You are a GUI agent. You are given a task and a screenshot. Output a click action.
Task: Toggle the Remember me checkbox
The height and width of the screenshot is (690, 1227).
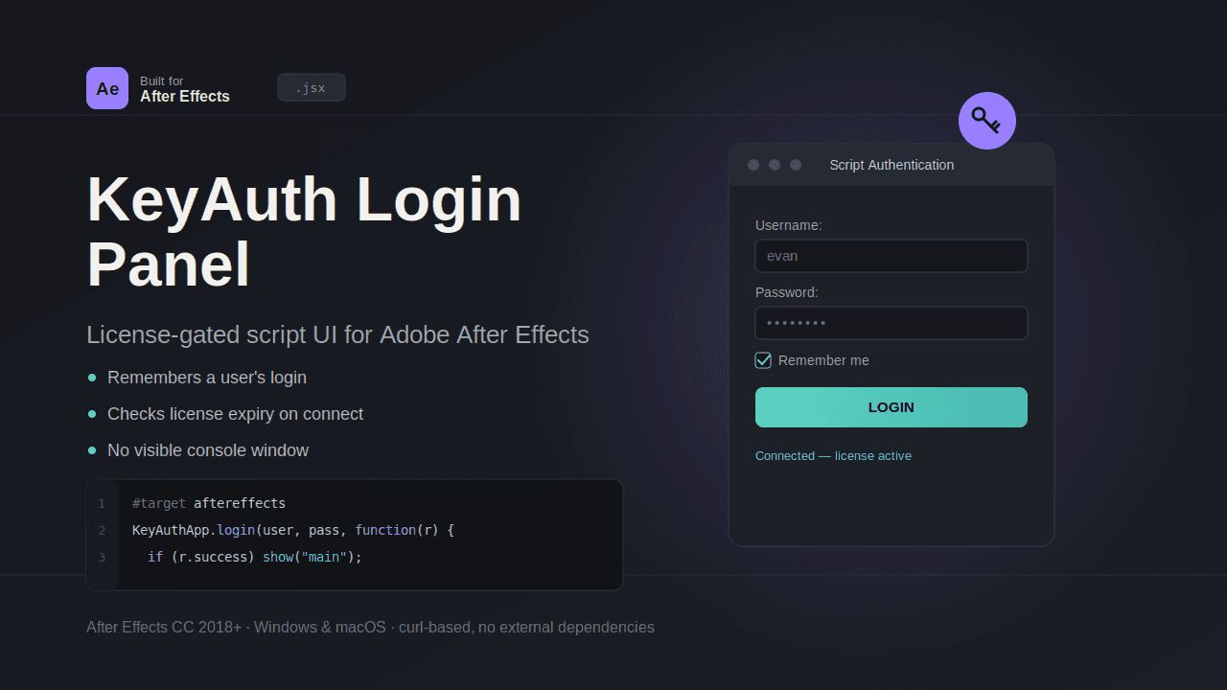(763, 360)
